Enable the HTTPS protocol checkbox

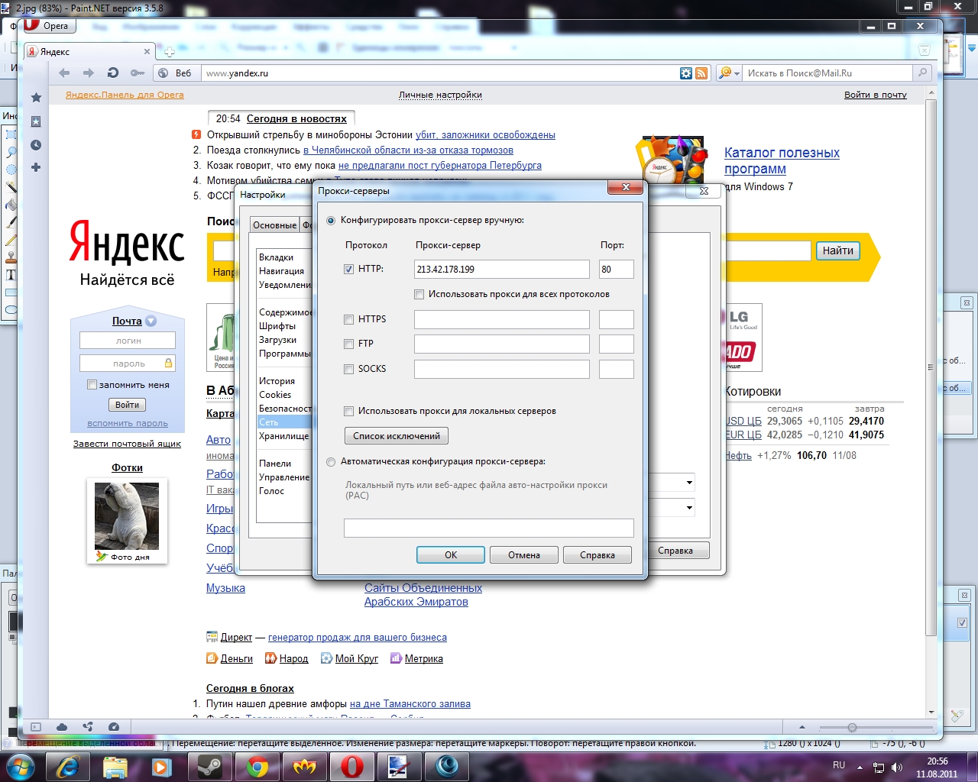pyautogui.click(x=349, y=319)
